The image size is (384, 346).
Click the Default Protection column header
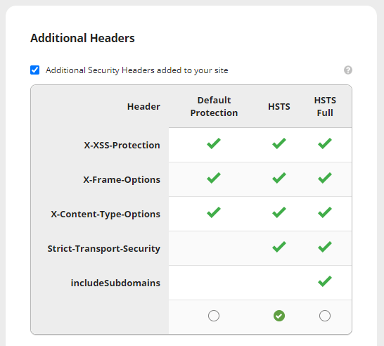click(x=214, y=106)
